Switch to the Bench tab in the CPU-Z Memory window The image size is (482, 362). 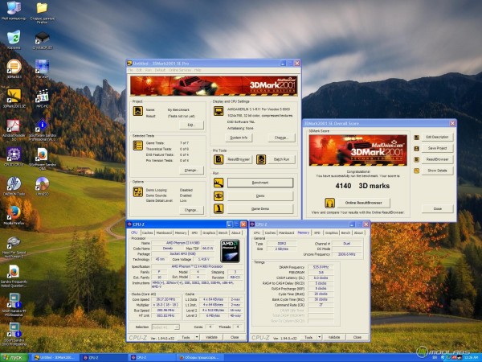[x=345, y=232]
